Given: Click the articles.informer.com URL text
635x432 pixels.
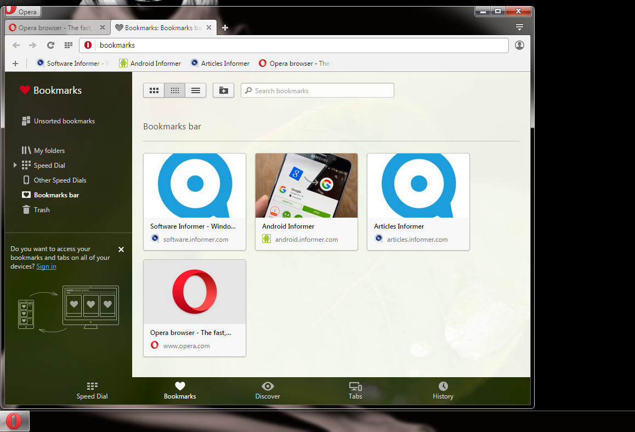Looking at the screenshot, I should (417, 239).
